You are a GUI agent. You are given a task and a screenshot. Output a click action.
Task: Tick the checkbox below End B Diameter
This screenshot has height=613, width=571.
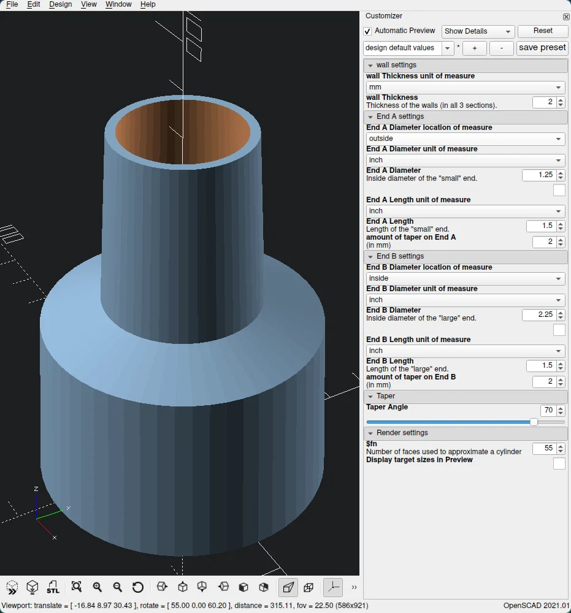[x=559, y=330]
